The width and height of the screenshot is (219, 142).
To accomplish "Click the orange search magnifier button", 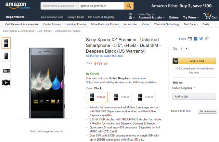I will coord(129,6).
